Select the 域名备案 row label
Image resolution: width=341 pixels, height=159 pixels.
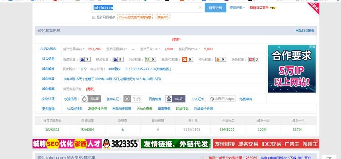(48, 89)
